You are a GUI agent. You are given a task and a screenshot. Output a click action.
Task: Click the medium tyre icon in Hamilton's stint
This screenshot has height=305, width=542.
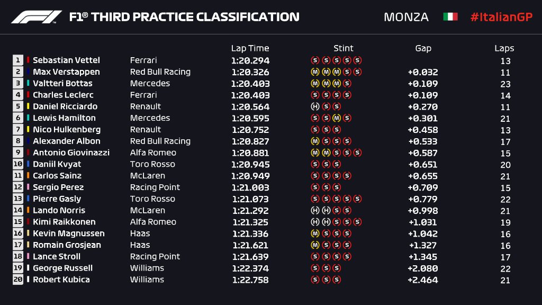(x=336, y=118)
